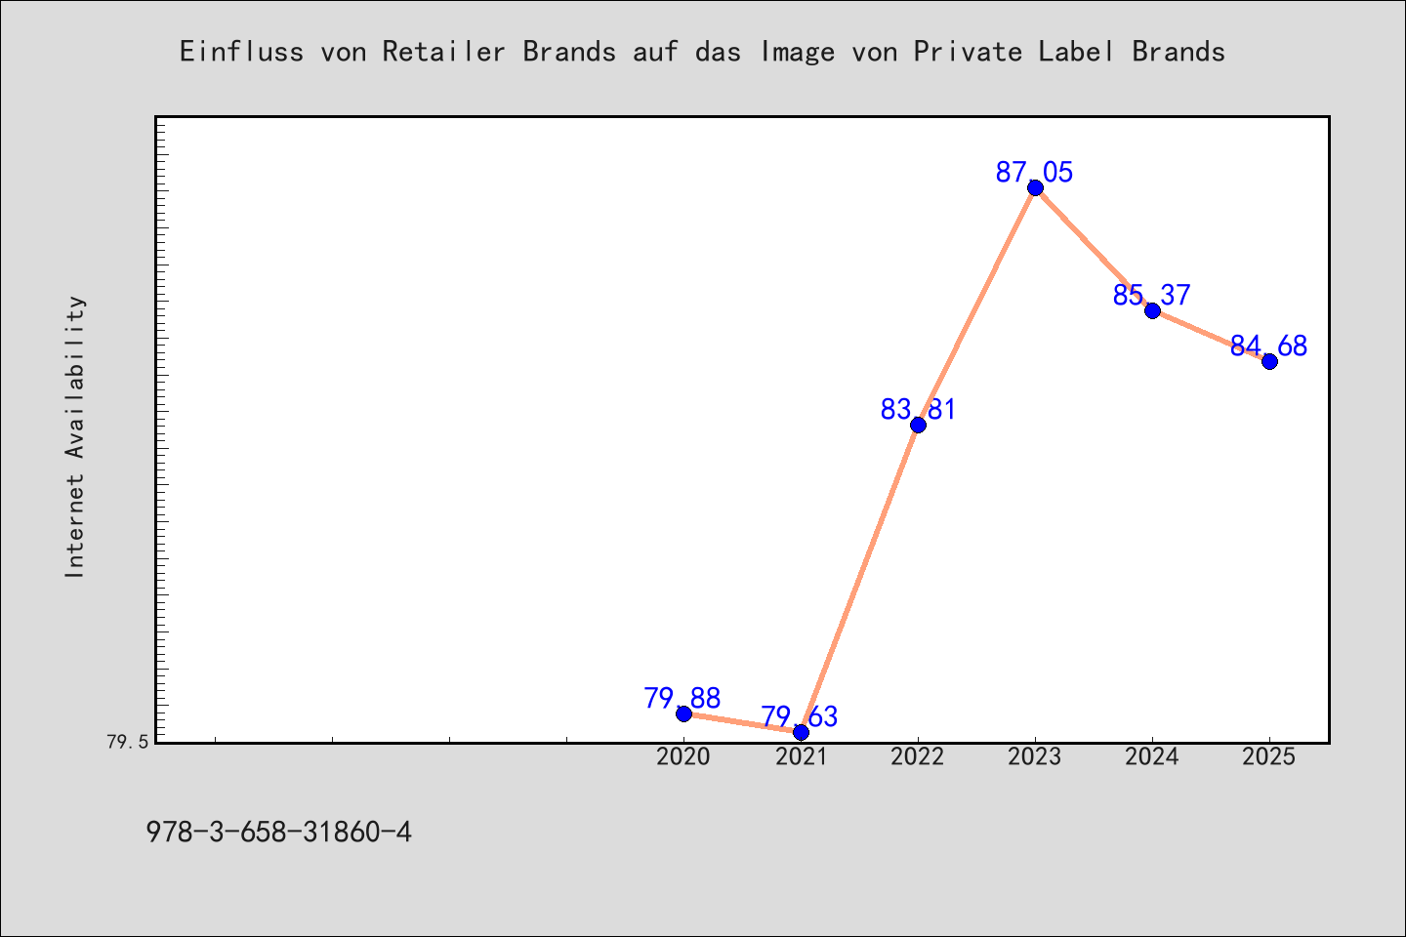Click the x-axis tick label 2024

coord(1152,756)
